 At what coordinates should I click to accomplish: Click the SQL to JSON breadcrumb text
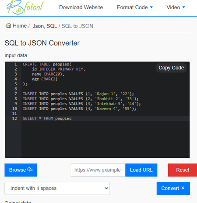(77, 26)
